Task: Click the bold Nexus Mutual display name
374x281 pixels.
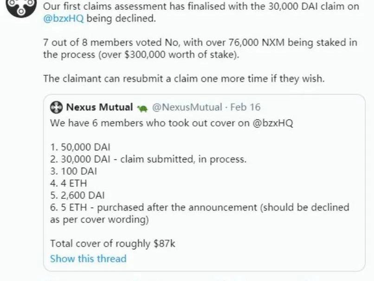Action: pyautogui.click(x=99, y=107)
